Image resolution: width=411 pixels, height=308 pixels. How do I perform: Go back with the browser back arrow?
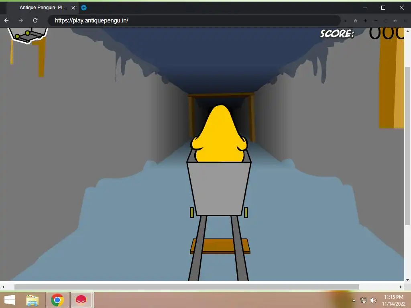(x=6, y=20)
